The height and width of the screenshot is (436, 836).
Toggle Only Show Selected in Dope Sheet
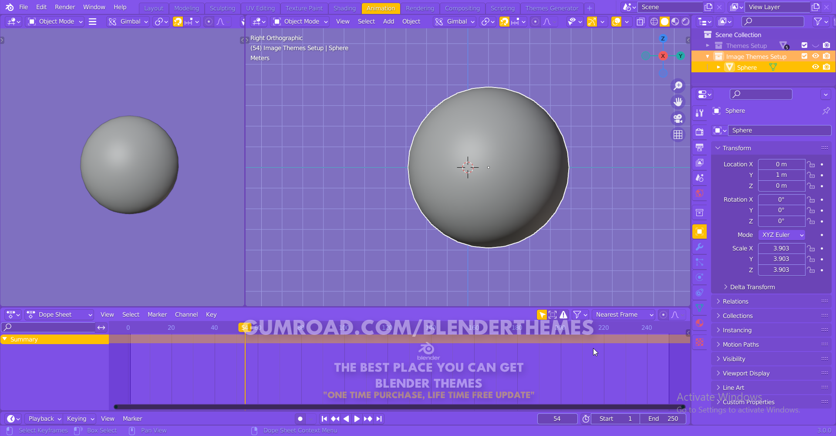pos(542,314)
